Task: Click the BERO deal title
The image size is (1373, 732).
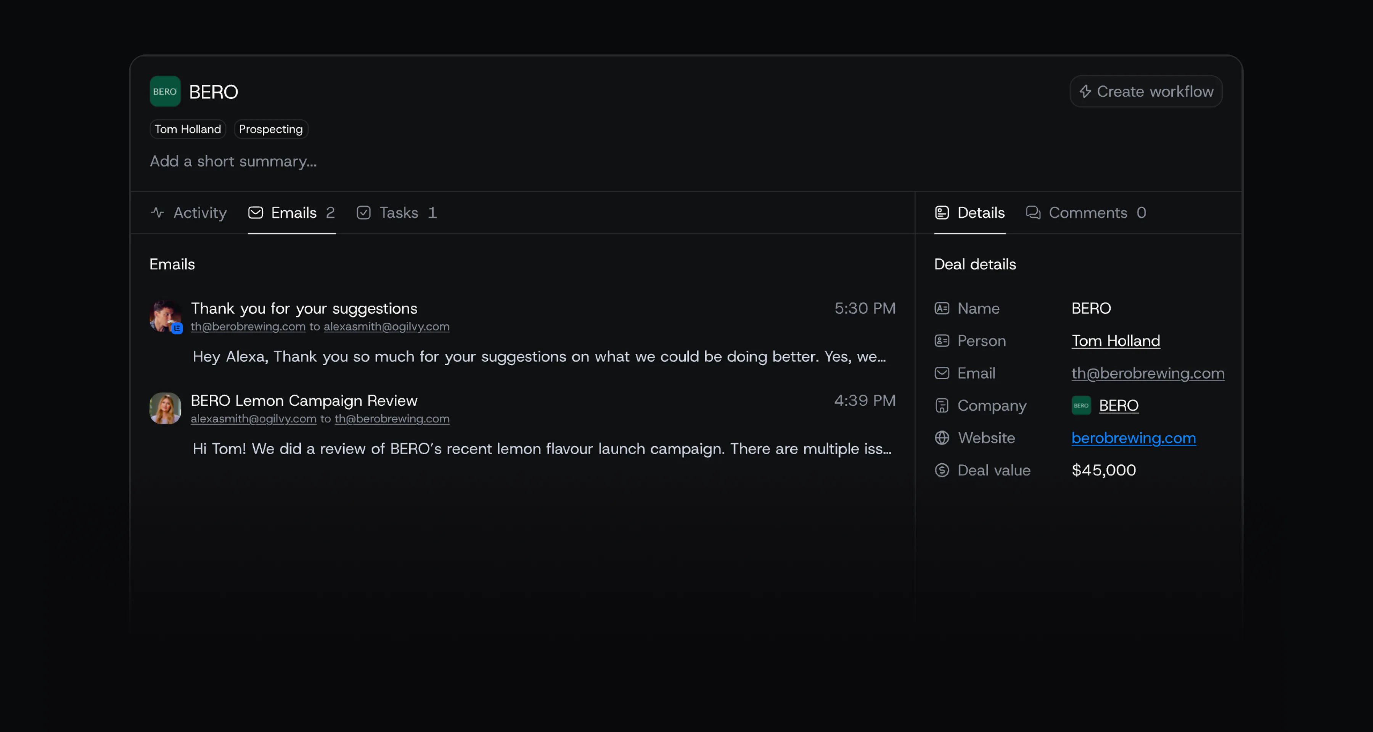Action: (x=213, y=92)
